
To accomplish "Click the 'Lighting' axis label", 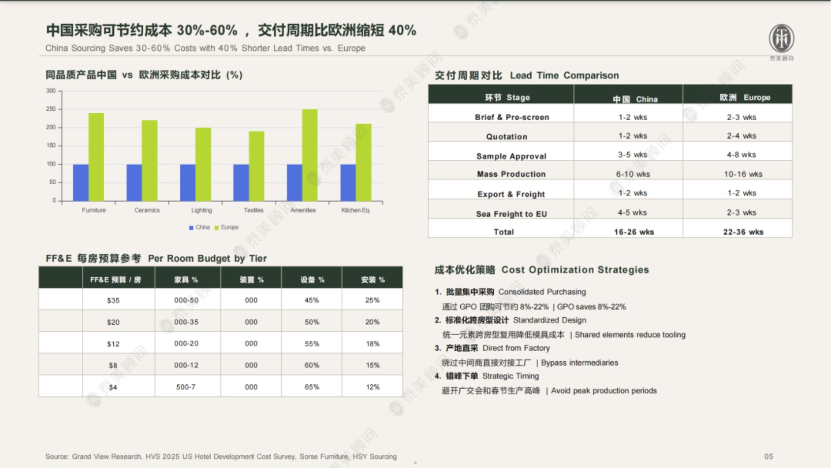I will tap(201, 210).
